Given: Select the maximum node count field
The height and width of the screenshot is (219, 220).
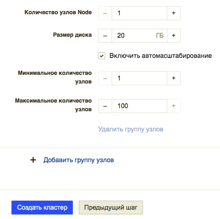Looking at the screenshot, I should coord(139,106).
